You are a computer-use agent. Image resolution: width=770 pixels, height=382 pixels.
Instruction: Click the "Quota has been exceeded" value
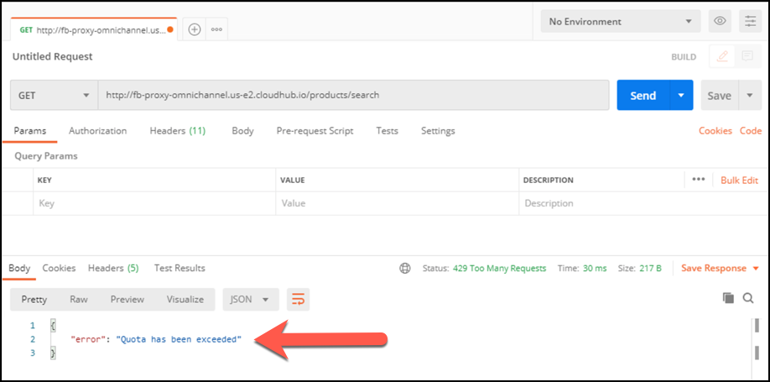point(179,339)
